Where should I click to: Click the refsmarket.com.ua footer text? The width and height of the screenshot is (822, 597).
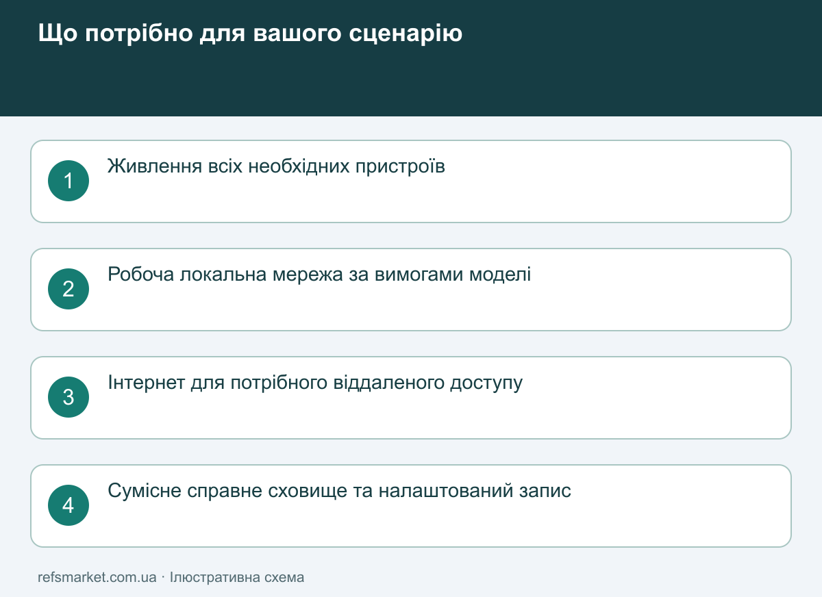coord(97,577)
